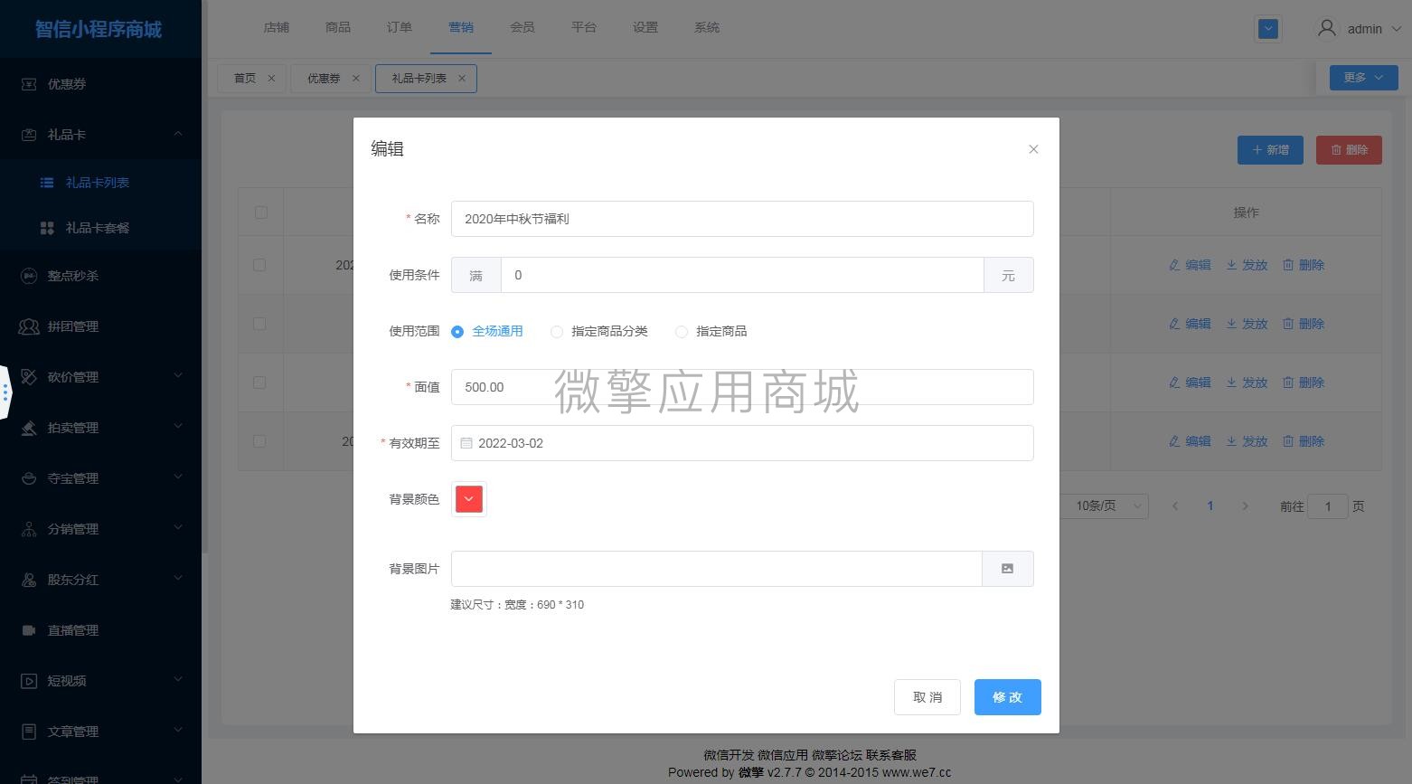1412x784 pixels.
Task: Open the 店铺 top menu
Action: pos(277,28)
